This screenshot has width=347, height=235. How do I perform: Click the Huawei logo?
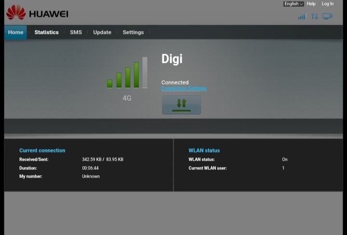(37, 13)
